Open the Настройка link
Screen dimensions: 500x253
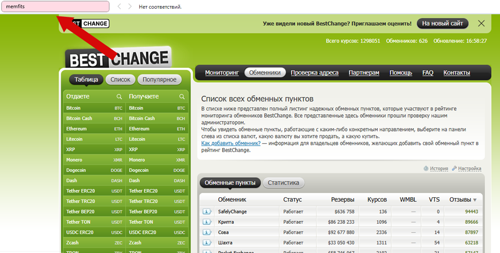pyautogui.click(x=469, y=168)
